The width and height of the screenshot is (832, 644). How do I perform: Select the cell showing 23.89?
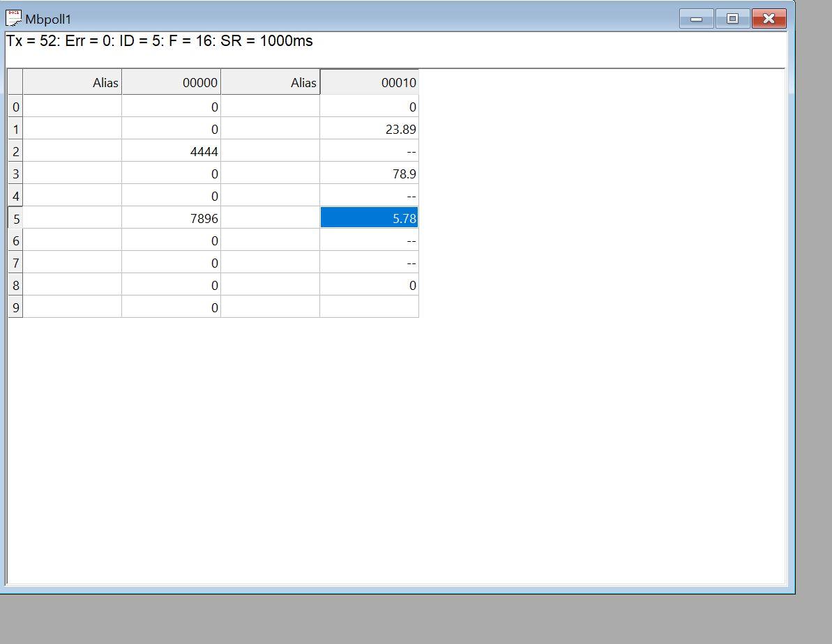pos(369,129)
